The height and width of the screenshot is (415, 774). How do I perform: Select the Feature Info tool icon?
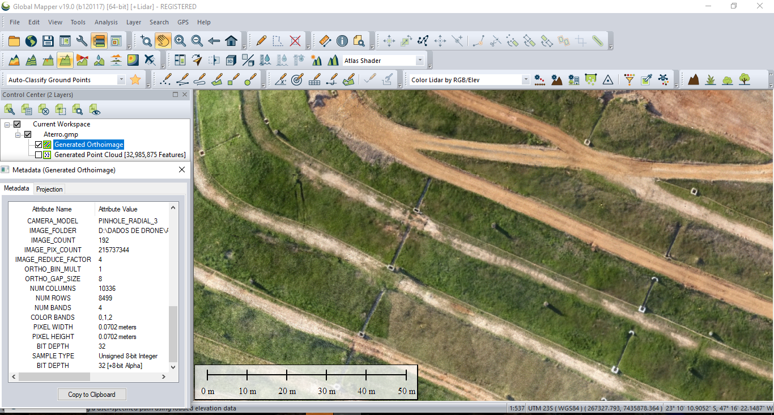pyautogui.click(x=342, y=41)
